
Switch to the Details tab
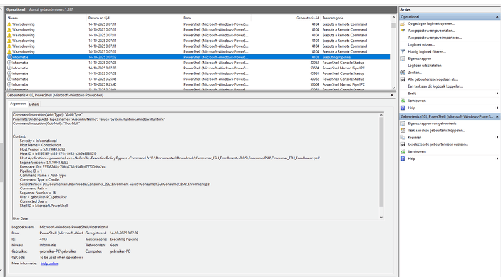click(x=34, y=104)
